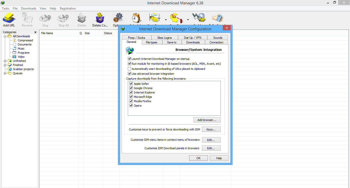This screenshot has width=350, height=188.
Task: Uncheck Opera browser capture
Action: (x=131, y=106)
